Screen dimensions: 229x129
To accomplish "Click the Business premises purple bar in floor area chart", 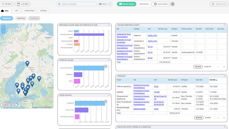I will 89,35.
